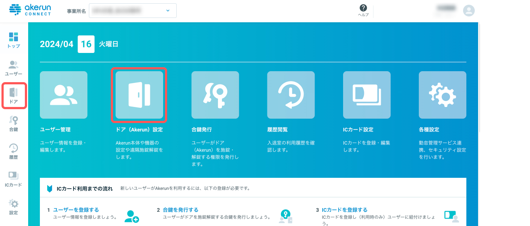Open 設定 in the sidebar

pos(14,207)
